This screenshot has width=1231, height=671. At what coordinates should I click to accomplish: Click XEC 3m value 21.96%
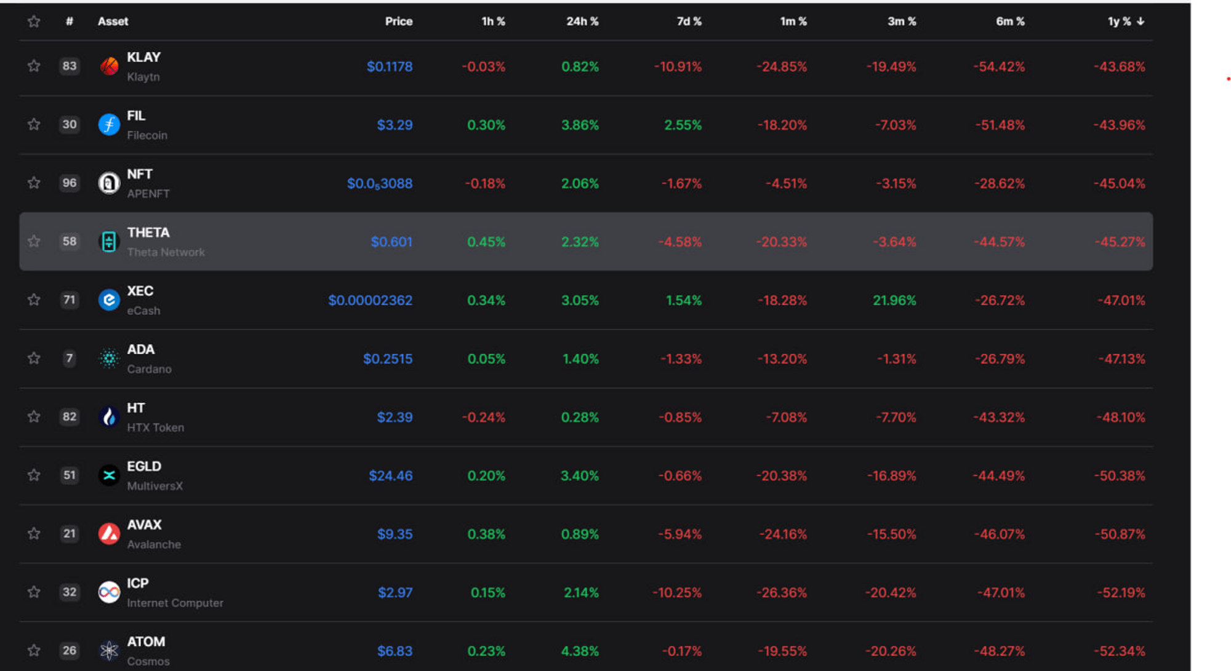(x=894, y=300)
